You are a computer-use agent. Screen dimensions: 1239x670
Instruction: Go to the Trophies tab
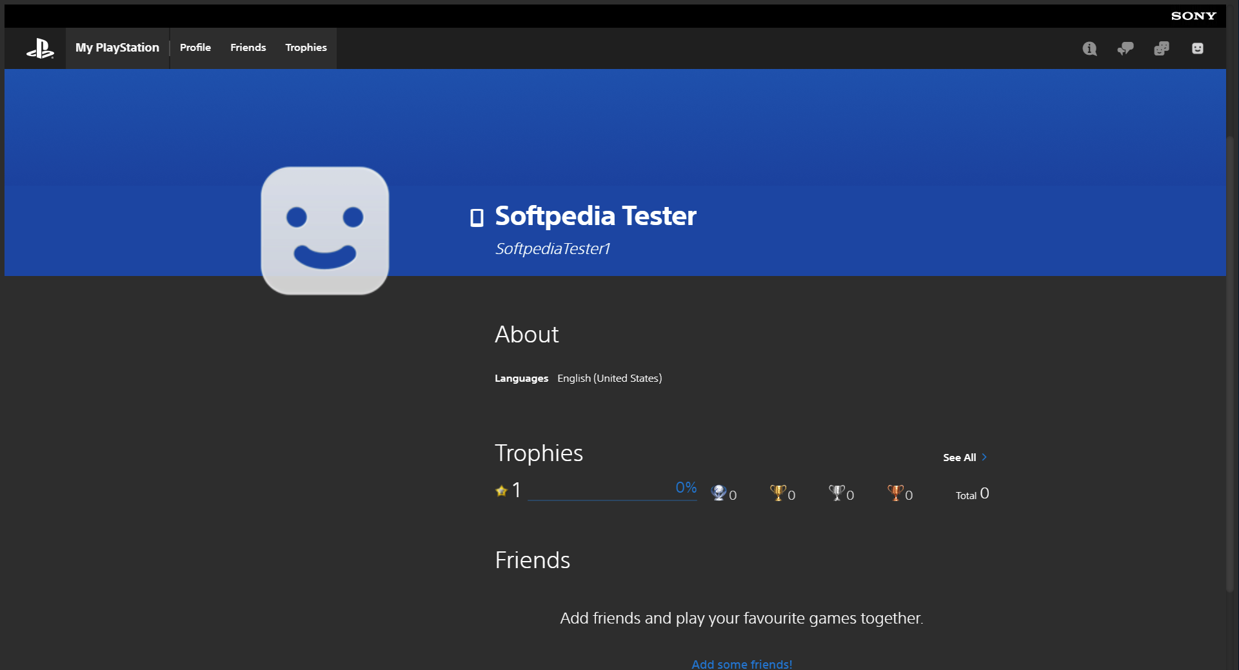coord(306,48)
